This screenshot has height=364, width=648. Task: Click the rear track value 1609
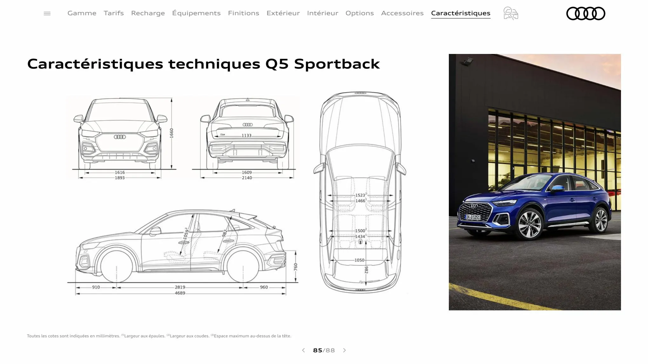pyautogui.click(x=247, y=173)
